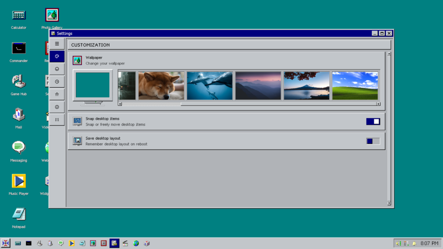Open the smiley face section in Settings sidebar

point(57,69)
